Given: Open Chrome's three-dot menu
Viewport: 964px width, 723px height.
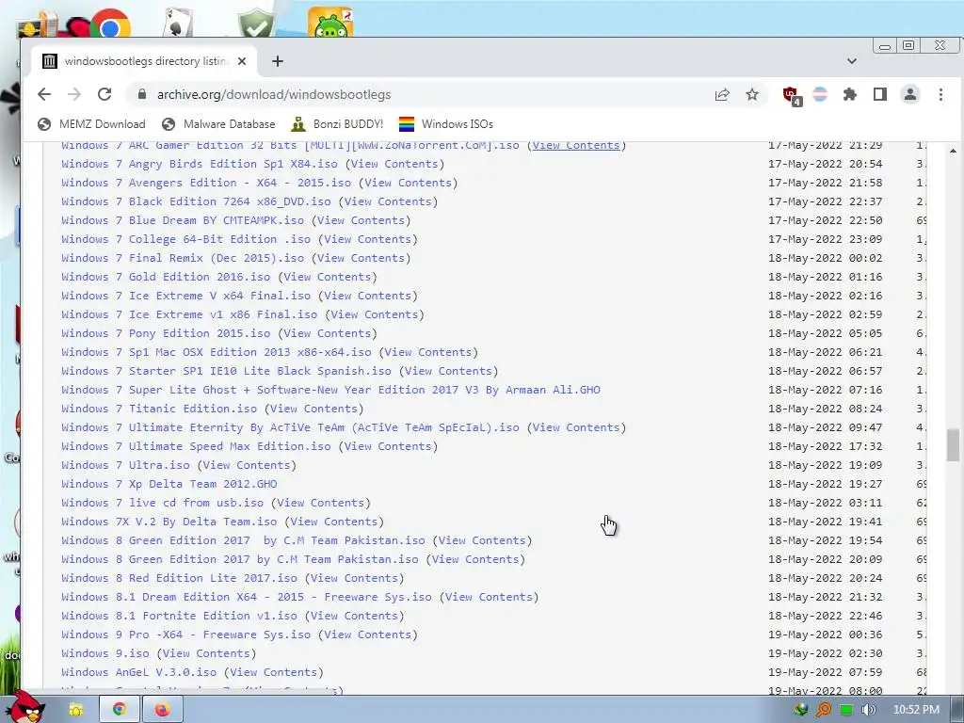Looking at the screenshot, I should (940, 95).
